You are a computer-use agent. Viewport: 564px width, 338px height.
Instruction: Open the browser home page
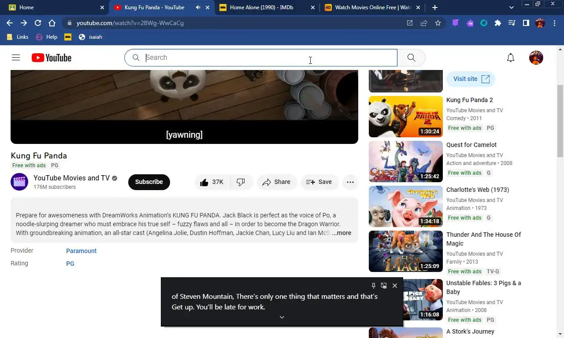[52, 23]
